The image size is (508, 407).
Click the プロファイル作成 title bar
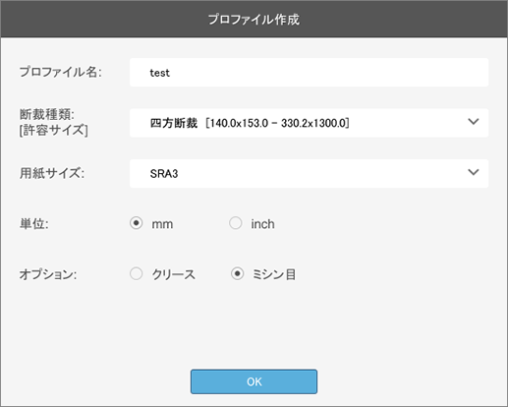pyautogui.click(x=254, y=19)
